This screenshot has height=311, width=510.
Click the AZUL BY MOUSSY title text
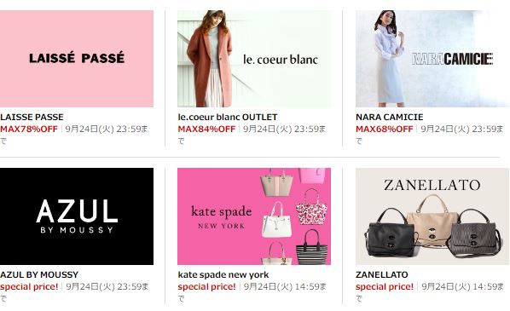click(x=39, y=274)
